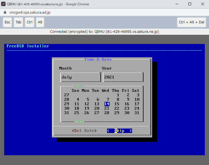The image size is (209, 165).
Task: Select day 17 in calendar
Action: point(137,104)
